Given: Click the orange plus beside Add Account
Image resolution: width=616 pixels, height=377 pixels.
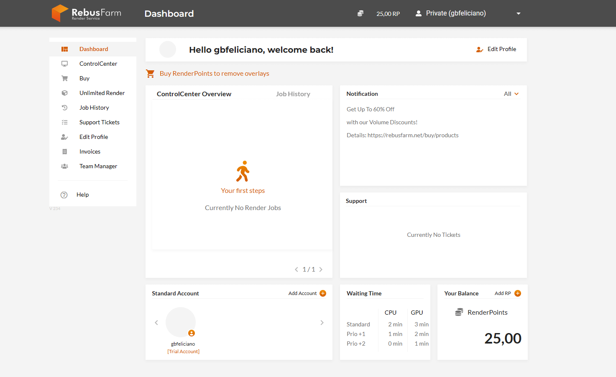Looking at the screenshot, I should click(323, 293).
